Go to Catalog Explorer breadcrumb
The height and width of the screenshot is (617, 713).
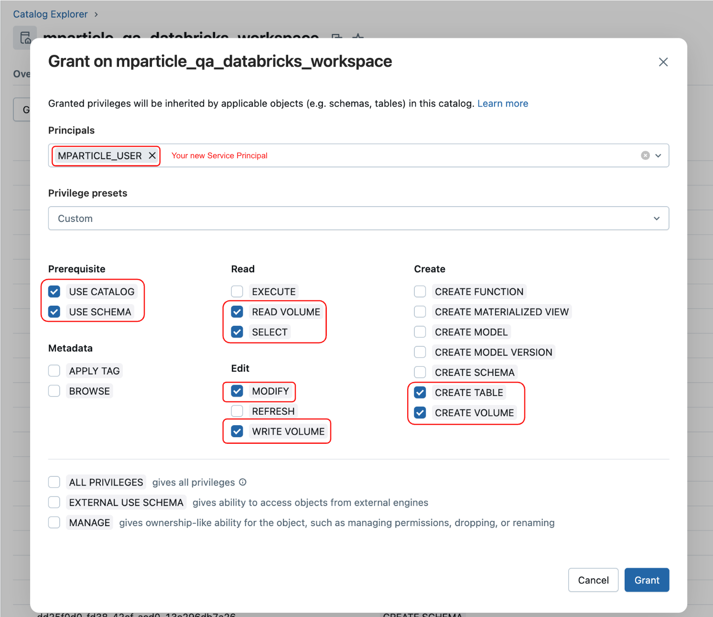[x=50, y=14]
